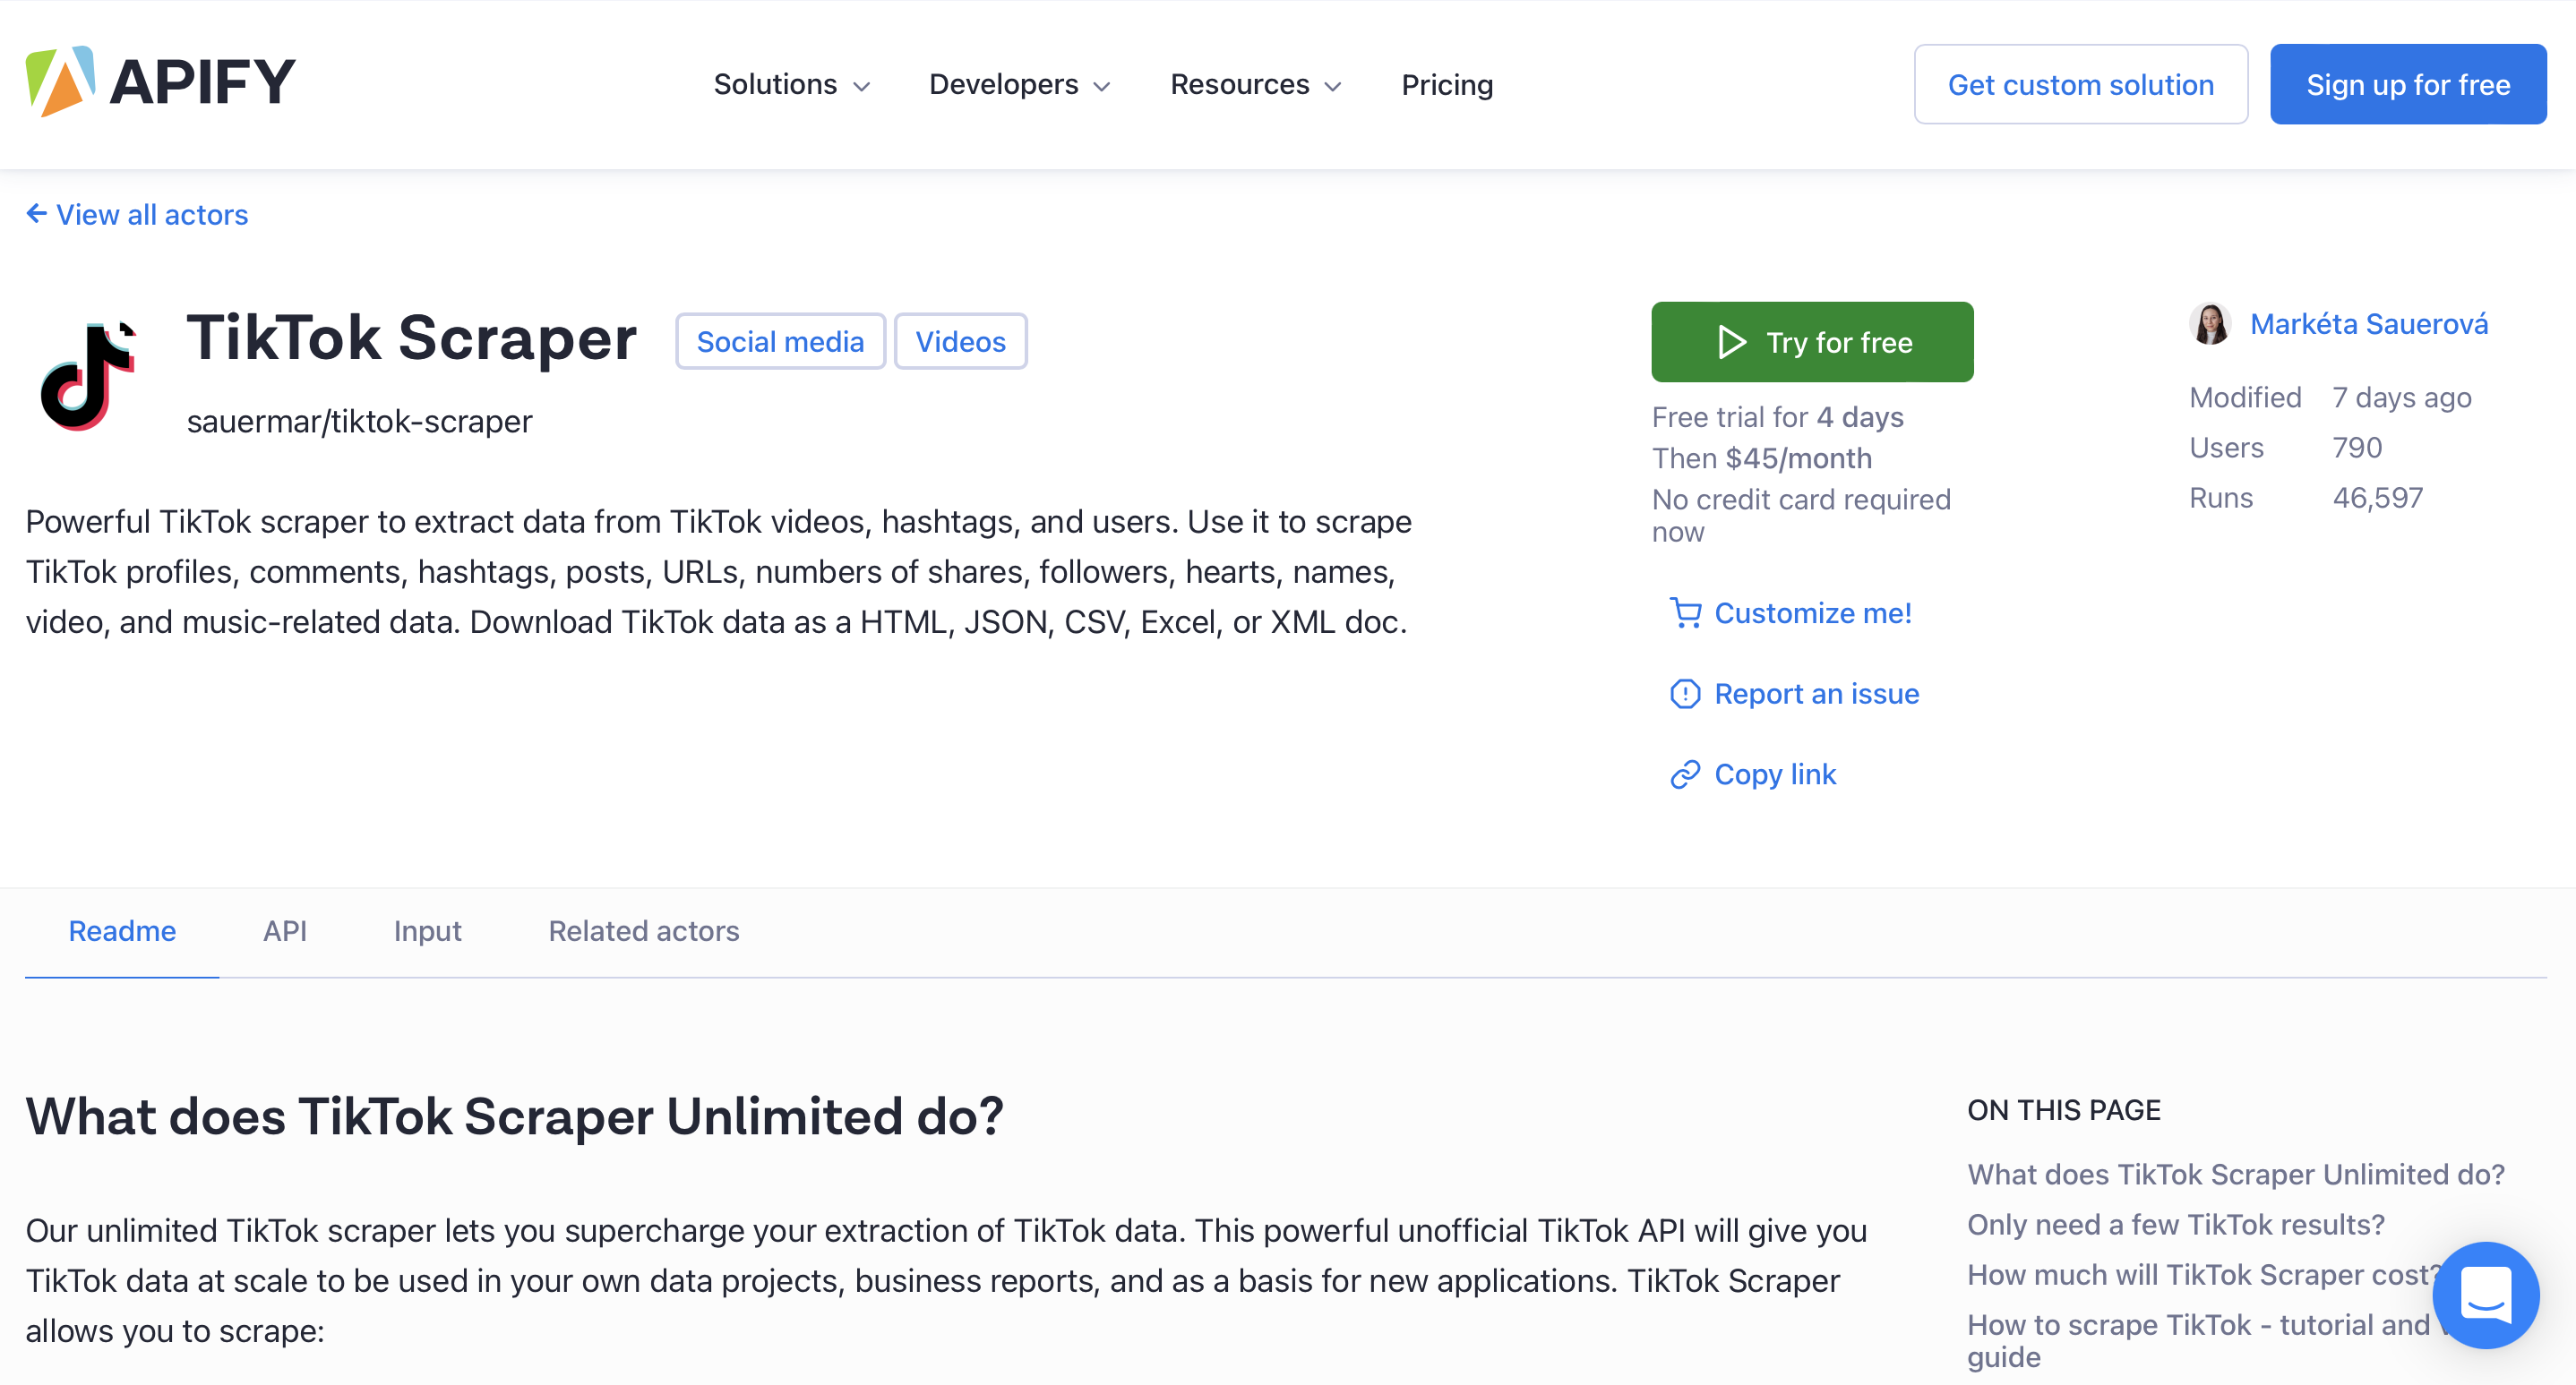Click the back arrow beside View all actors

click(37, 213)
